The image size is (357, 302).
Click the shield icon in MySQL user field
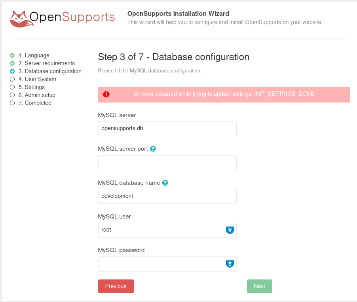230,230
